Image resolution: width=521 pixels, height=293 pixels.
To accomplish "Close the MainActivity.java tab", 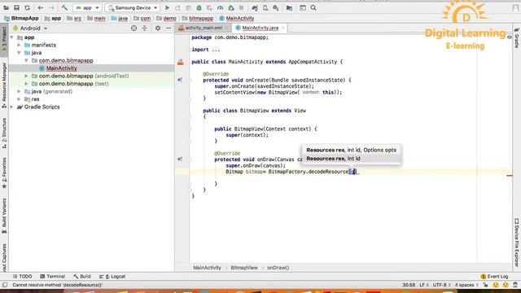I will click(x=283, y=28).
